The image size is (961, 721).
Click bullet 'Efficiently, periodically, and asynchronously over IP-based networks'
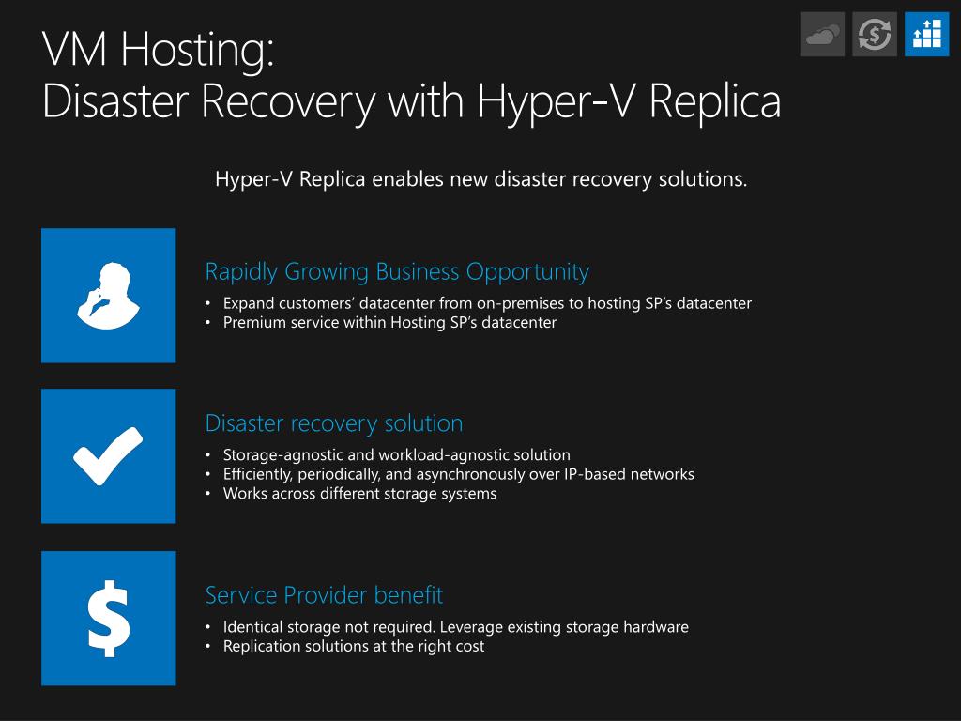(x=458, y=474)
